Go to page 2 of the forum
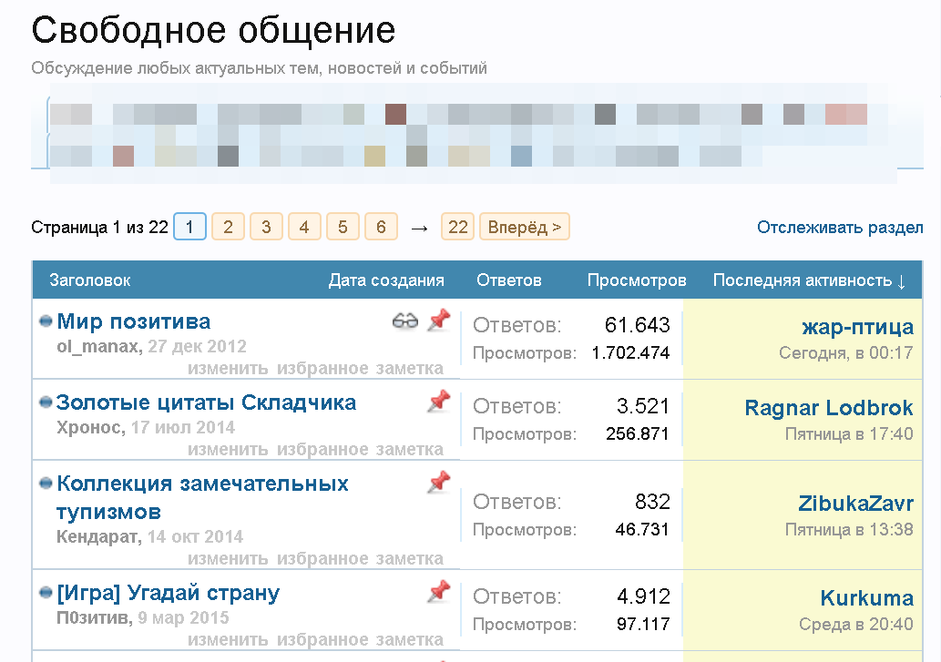941x662 pixels. (228, 227)
